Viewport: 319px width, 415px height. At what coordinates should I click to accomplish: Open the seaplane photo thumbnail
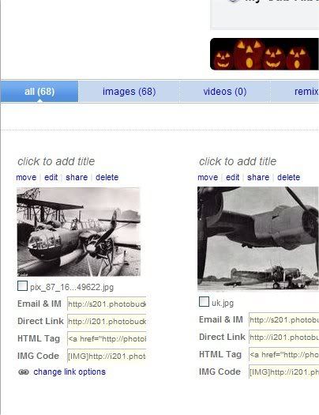click(x=79, y=232)
